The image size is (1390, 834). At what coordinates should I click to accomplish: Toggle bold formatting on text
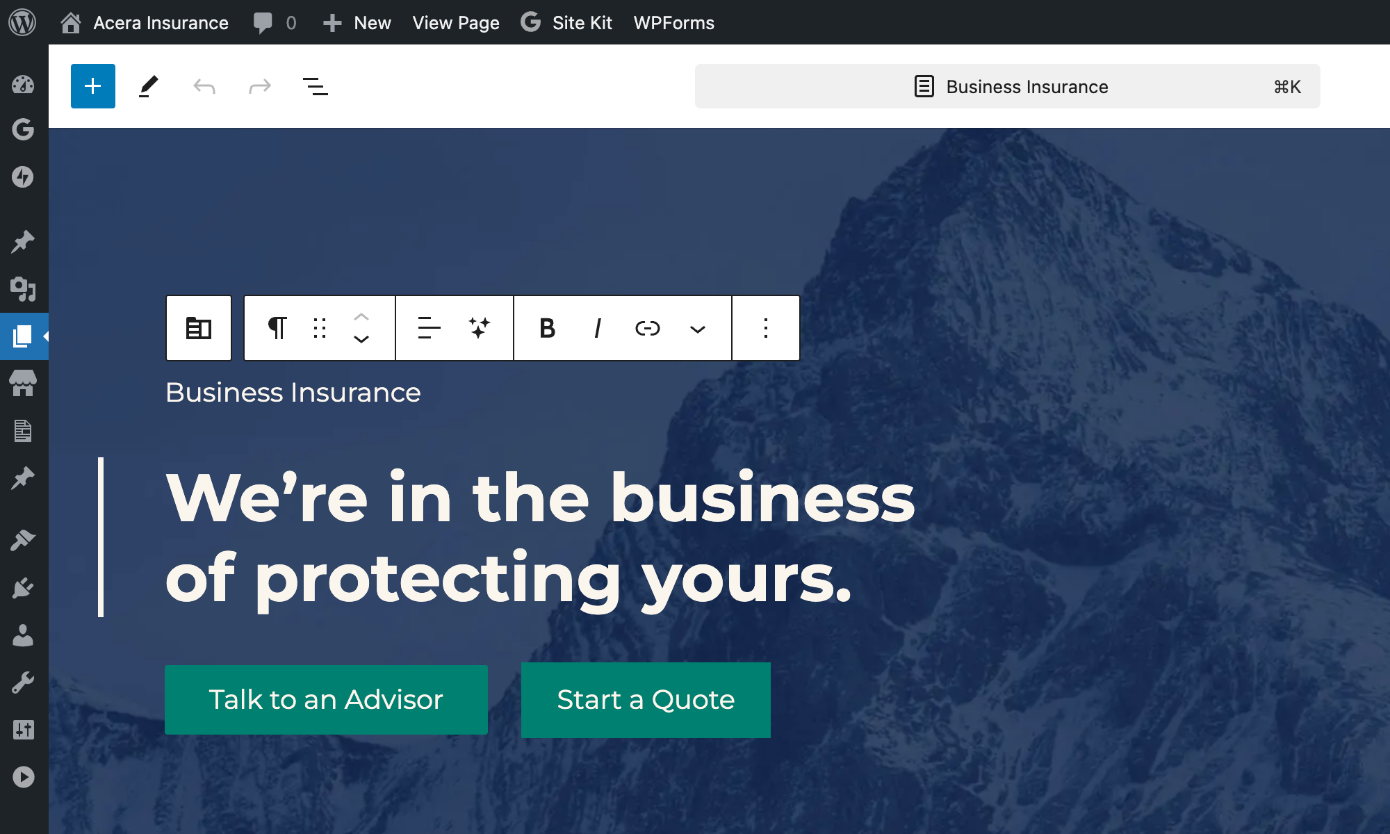pos(545,327)
